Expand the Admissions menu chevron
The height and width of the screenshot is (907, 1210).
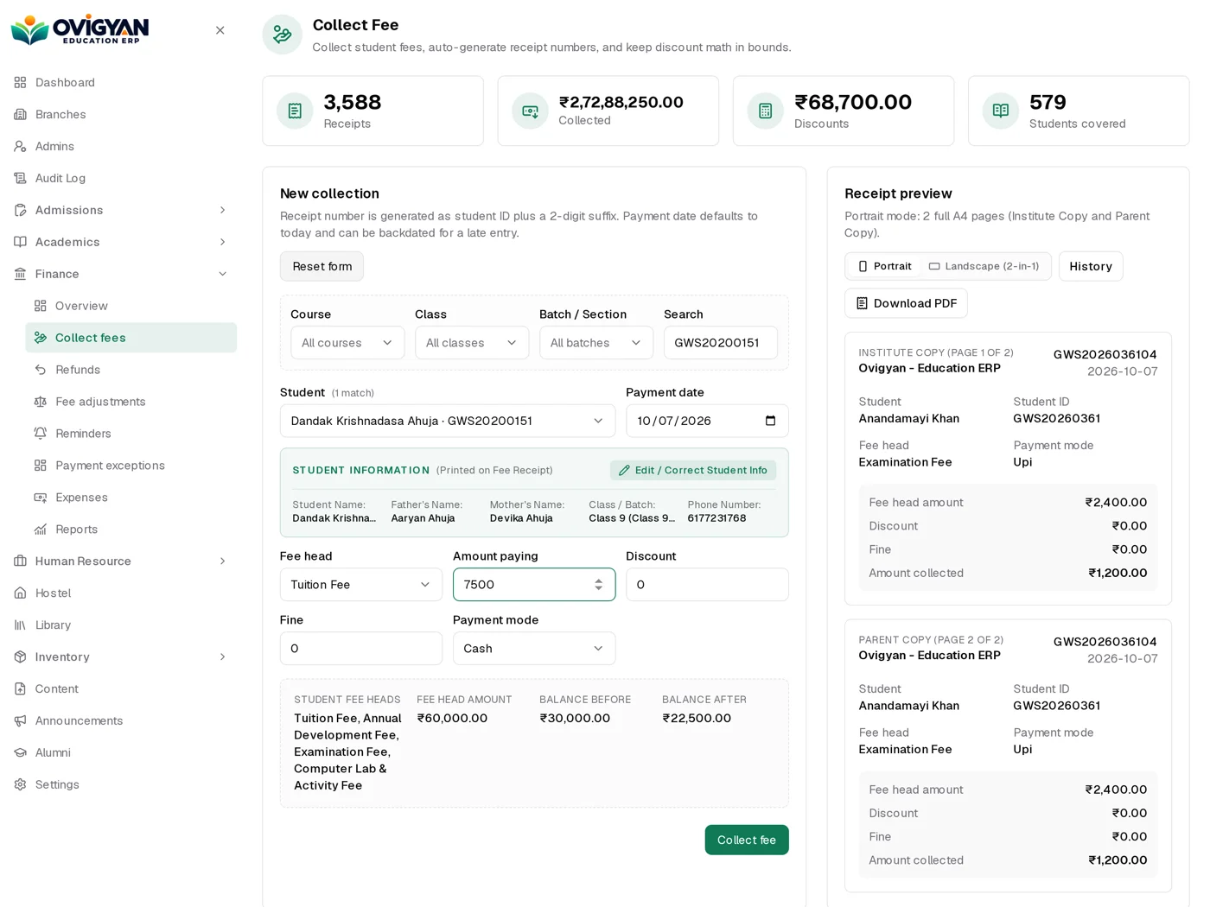pos(222,210)
